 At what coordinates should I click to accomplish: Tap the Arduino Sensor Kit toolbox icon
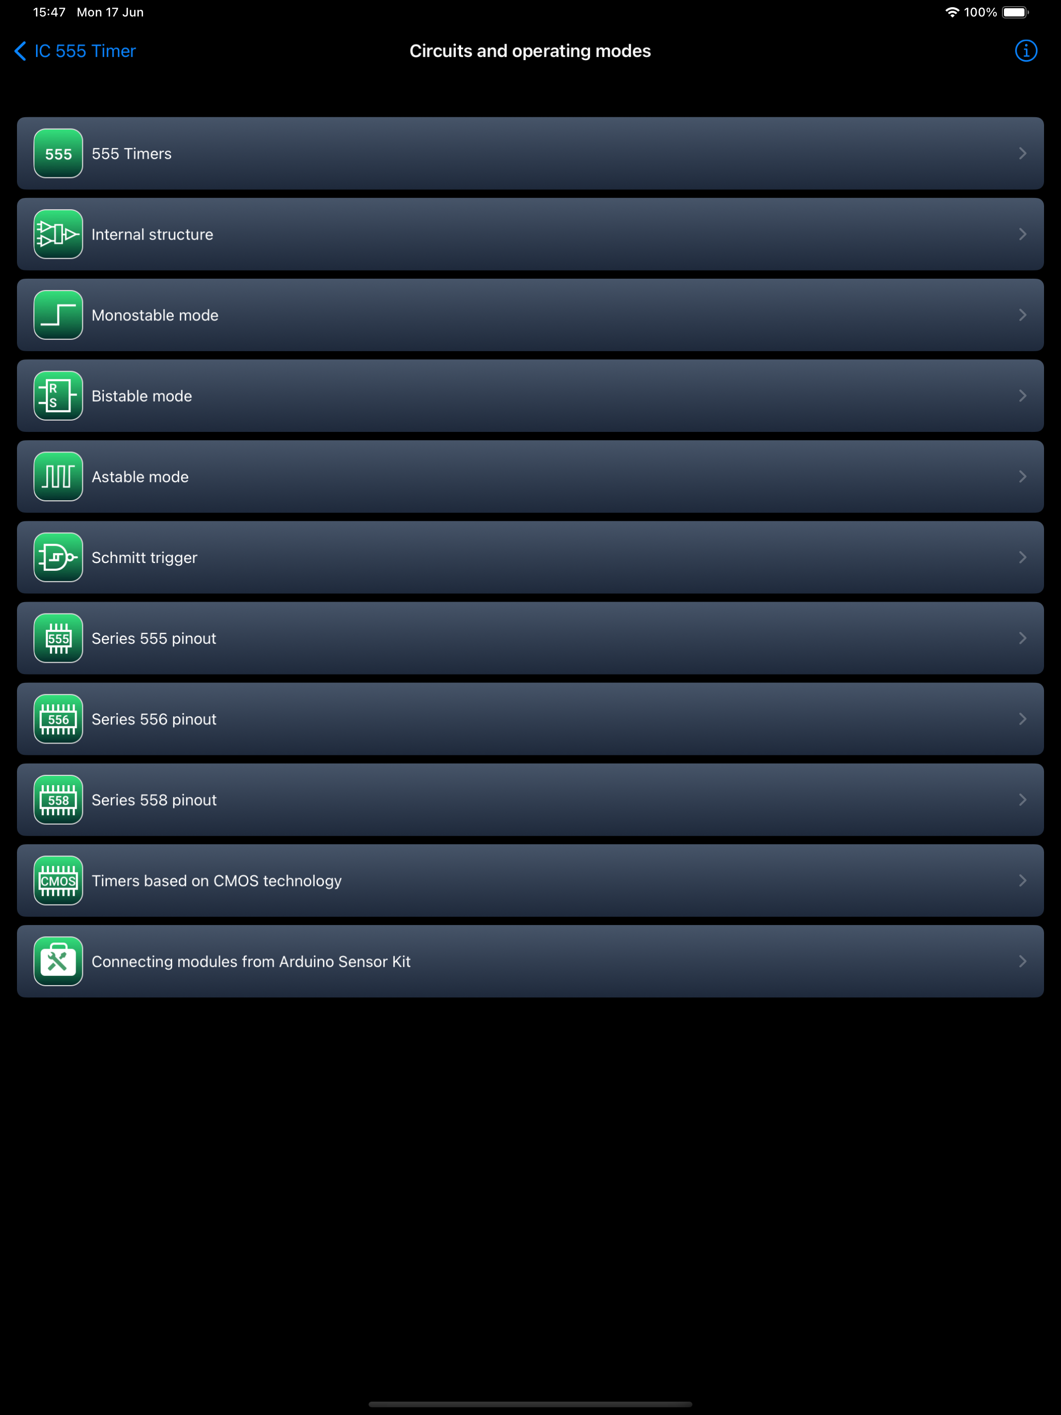click(x=58, y=961)
